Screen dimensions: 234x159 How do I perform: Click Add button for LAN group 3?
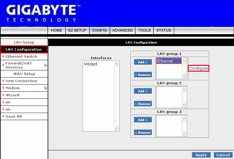point(143,120)
